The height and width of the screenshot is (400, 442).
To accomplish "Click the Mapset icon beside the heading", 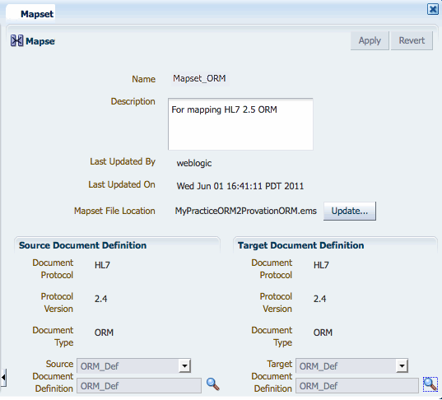I will click(x=17, y=41).
